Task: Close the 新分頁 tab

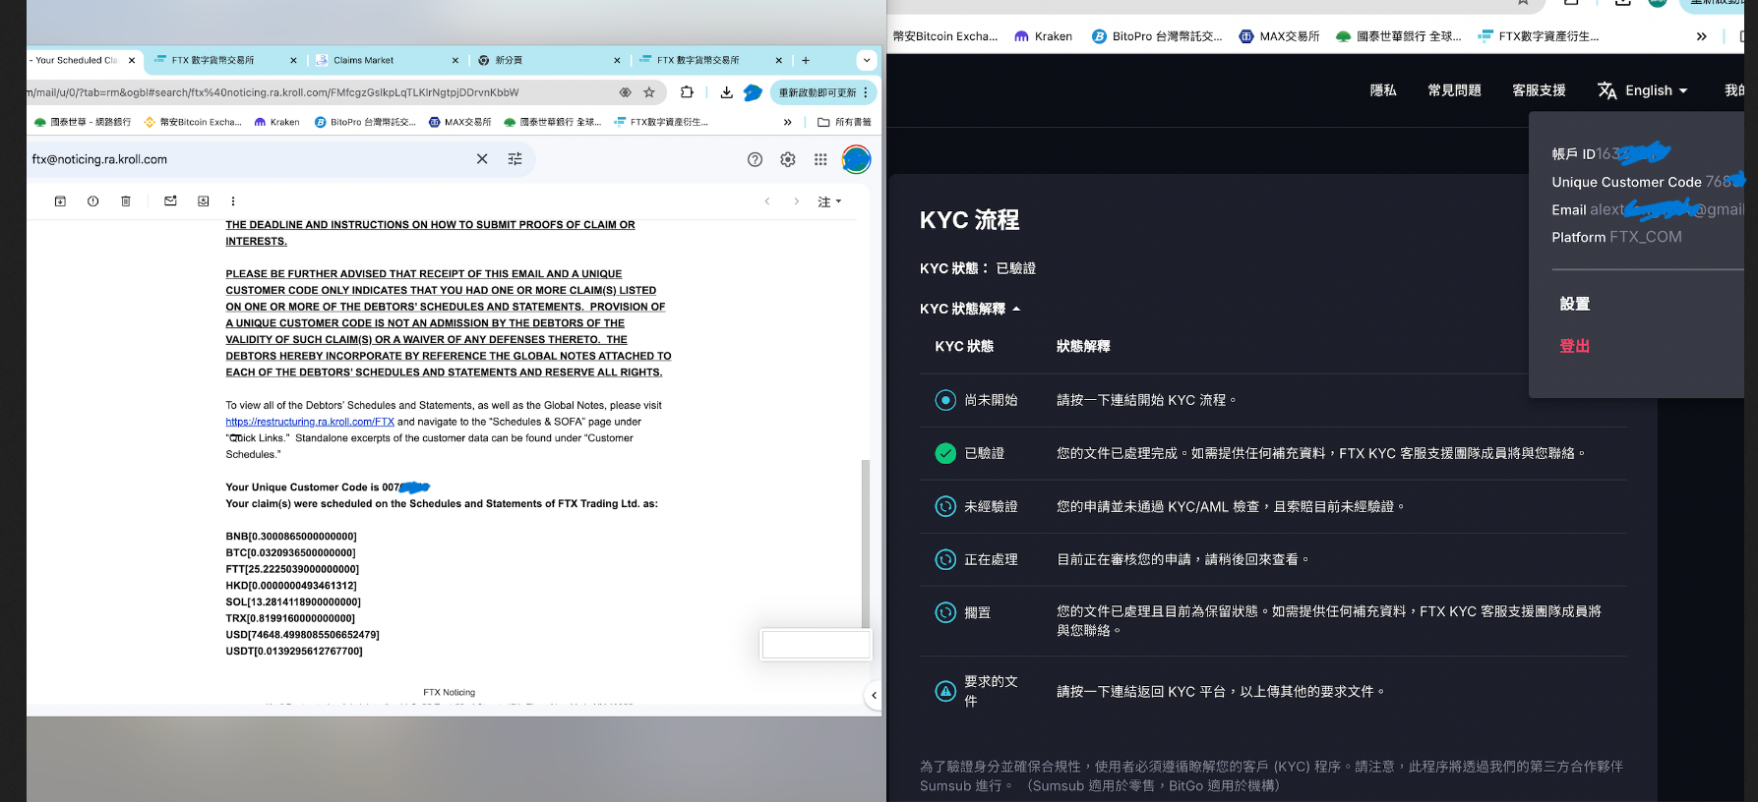Action: [x=618, y=60]
